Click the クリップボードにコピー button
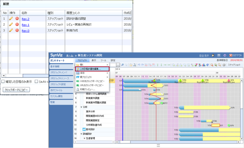 tap(16, 90)
